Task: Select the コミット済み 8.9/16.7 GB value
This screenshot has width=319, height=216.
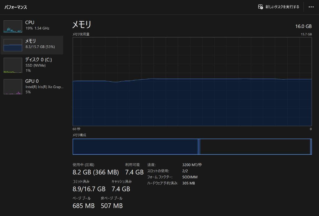Action: coord(89,189)
